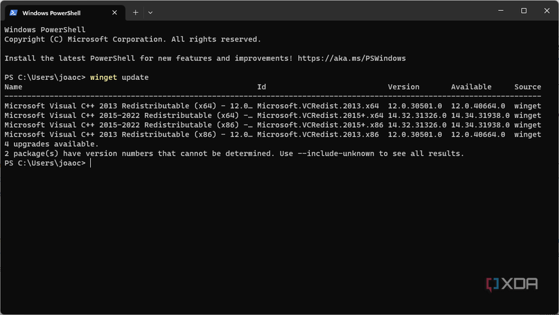
Task: Close the Windows PowerShell tab
Action: pos(115,12)
